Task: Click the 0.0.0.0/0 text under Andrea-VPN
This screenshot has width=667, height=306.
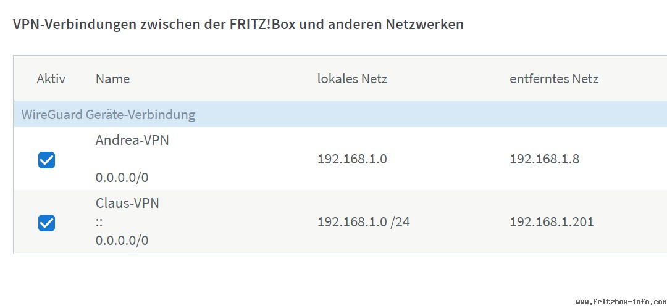Action: (122, 178)
